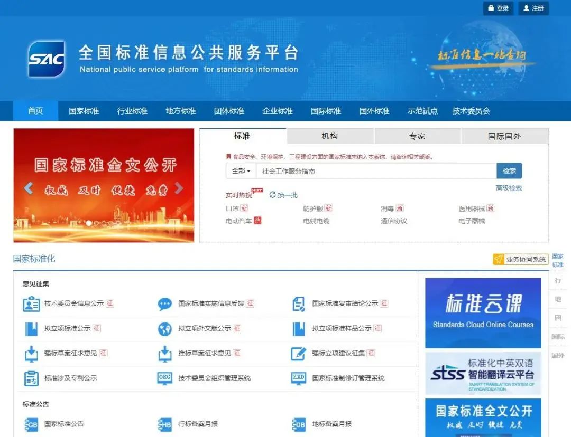The image size is (571, 437).
Task: Click the GB national standard announcement icon
Action: click(x=31, y=424)
